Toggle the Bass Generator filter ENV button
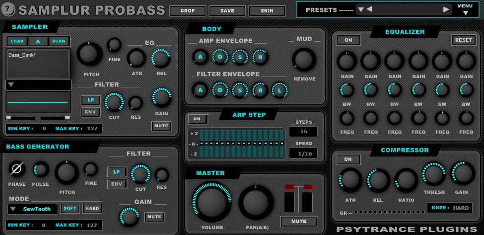The height and width of the screenshot is (235, 484). tap(117, 184)
